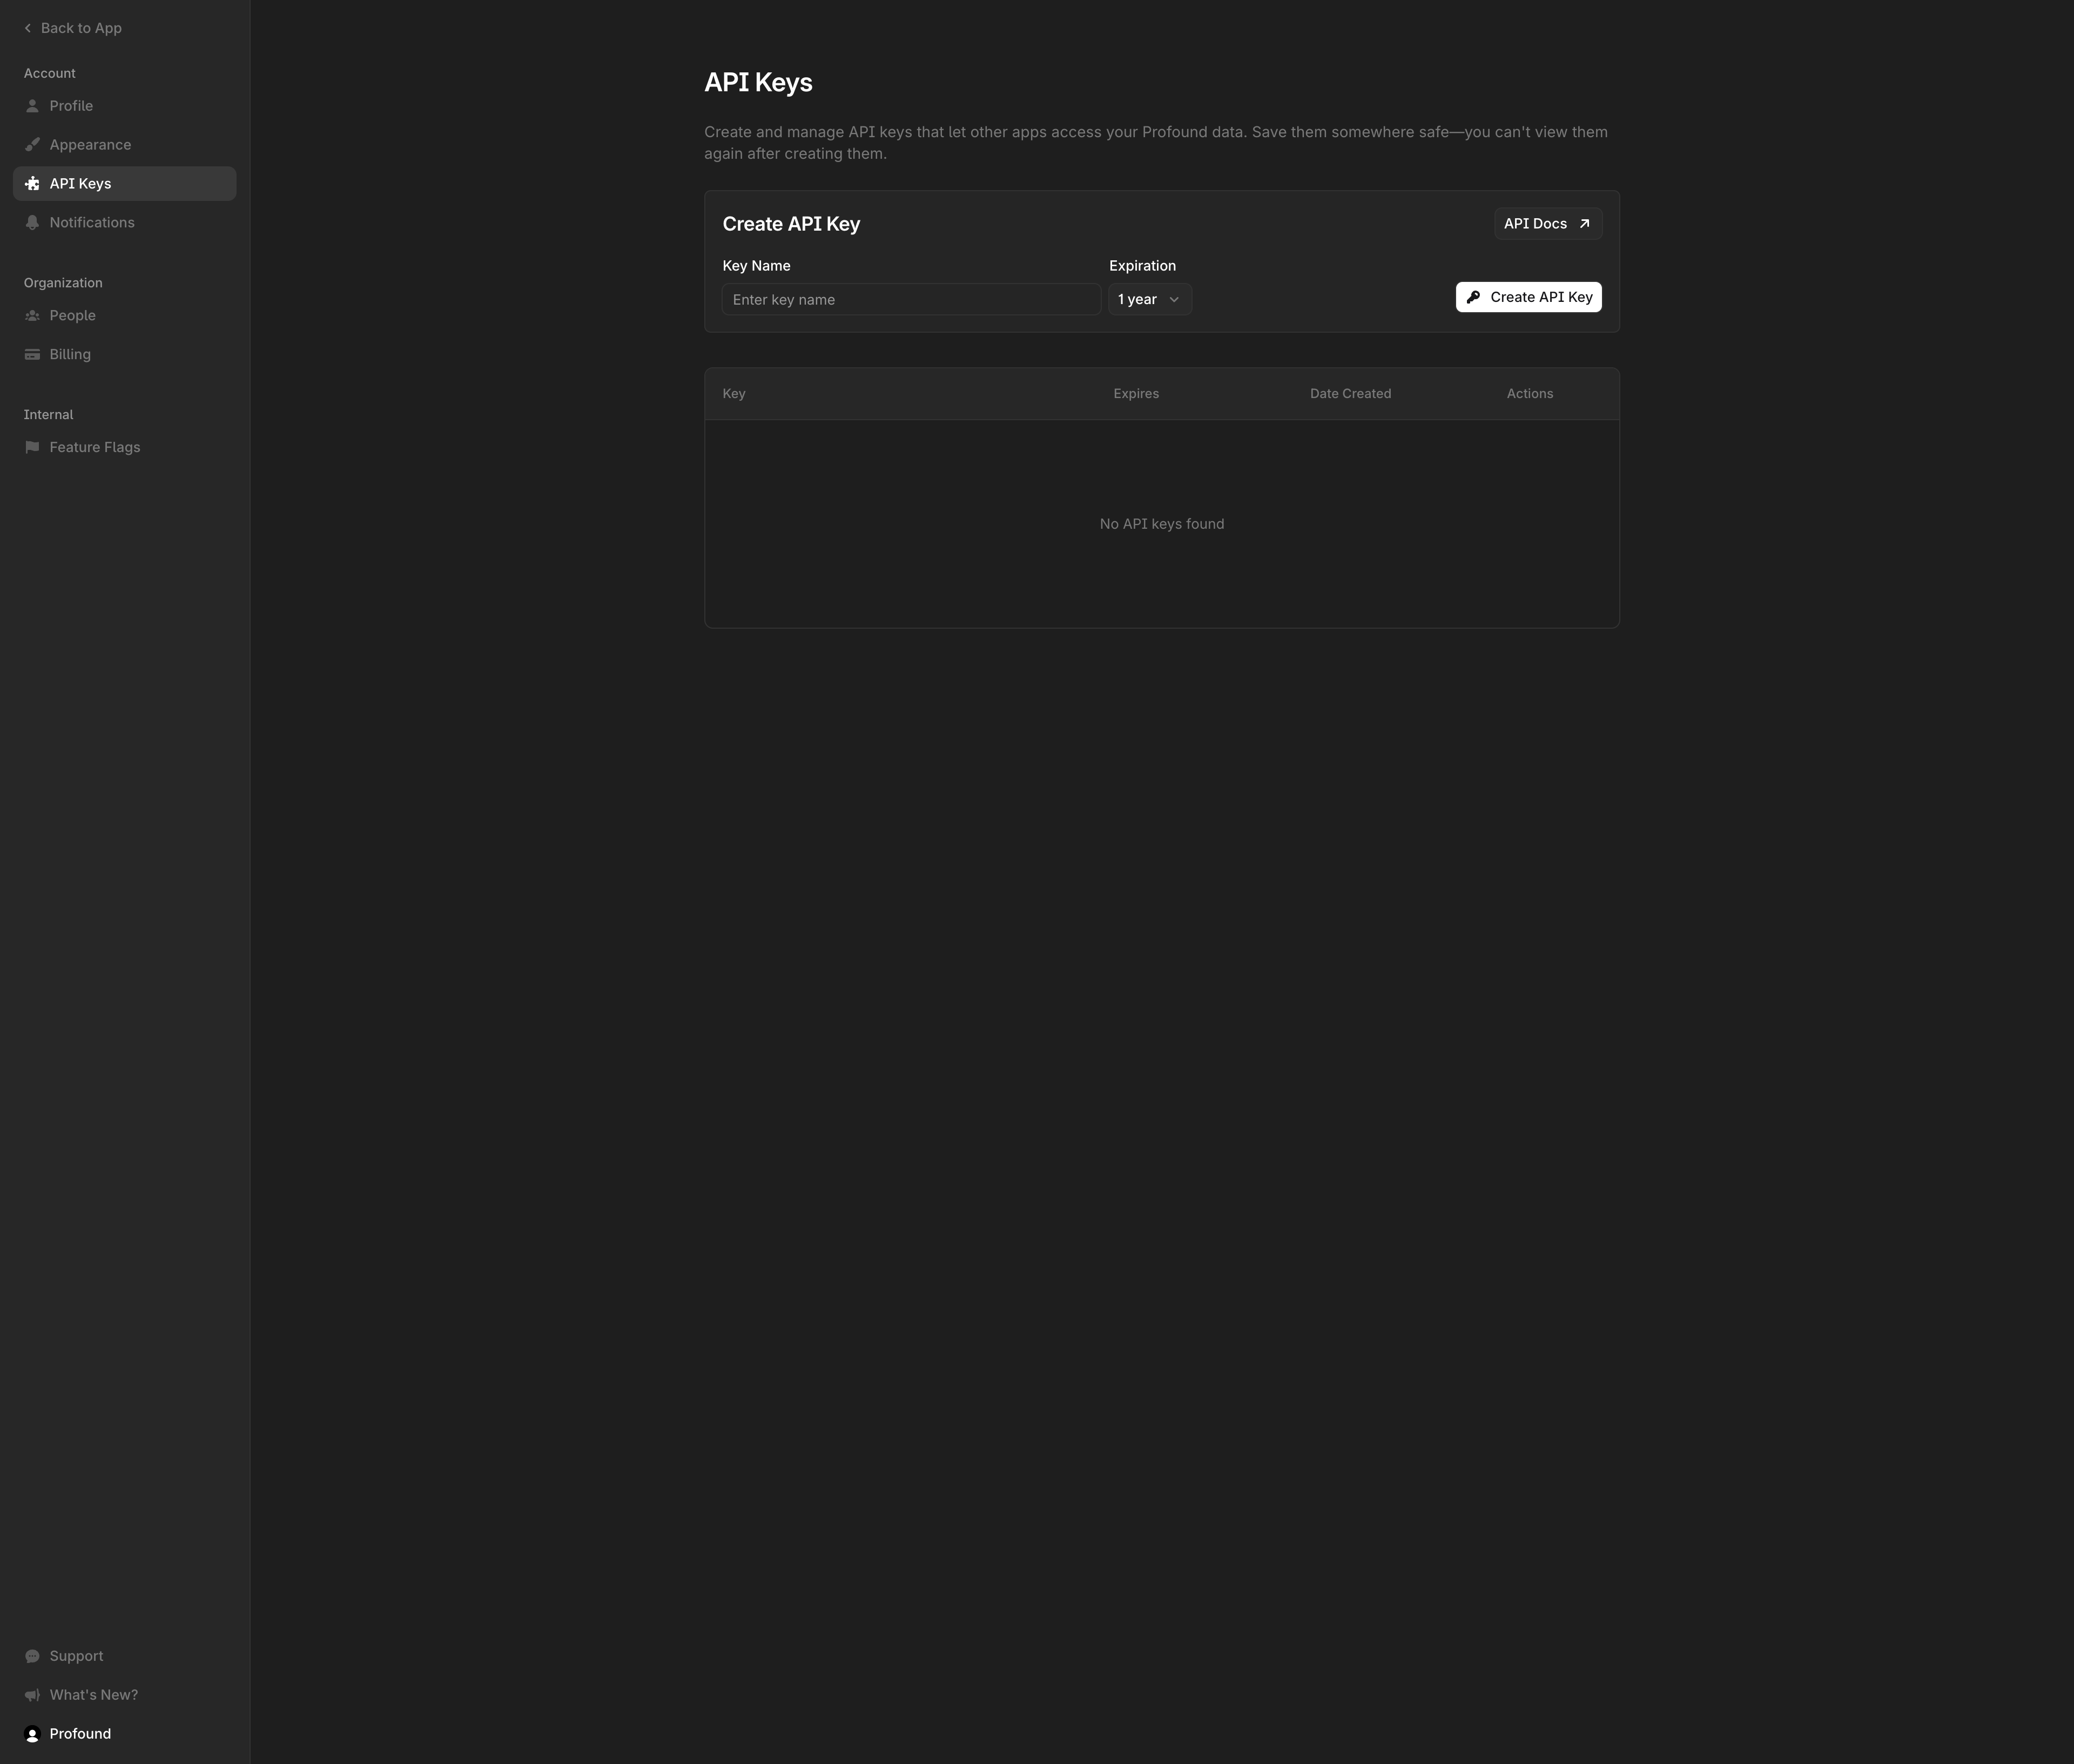
Task: Click the Billing credit card icon
Action: (x=33, y=353)
